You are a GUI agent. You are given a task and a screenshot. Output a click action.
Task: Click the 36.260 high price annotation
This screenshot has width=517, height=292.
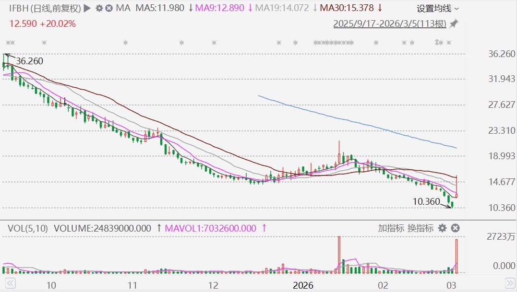click(x=29, y=61)
